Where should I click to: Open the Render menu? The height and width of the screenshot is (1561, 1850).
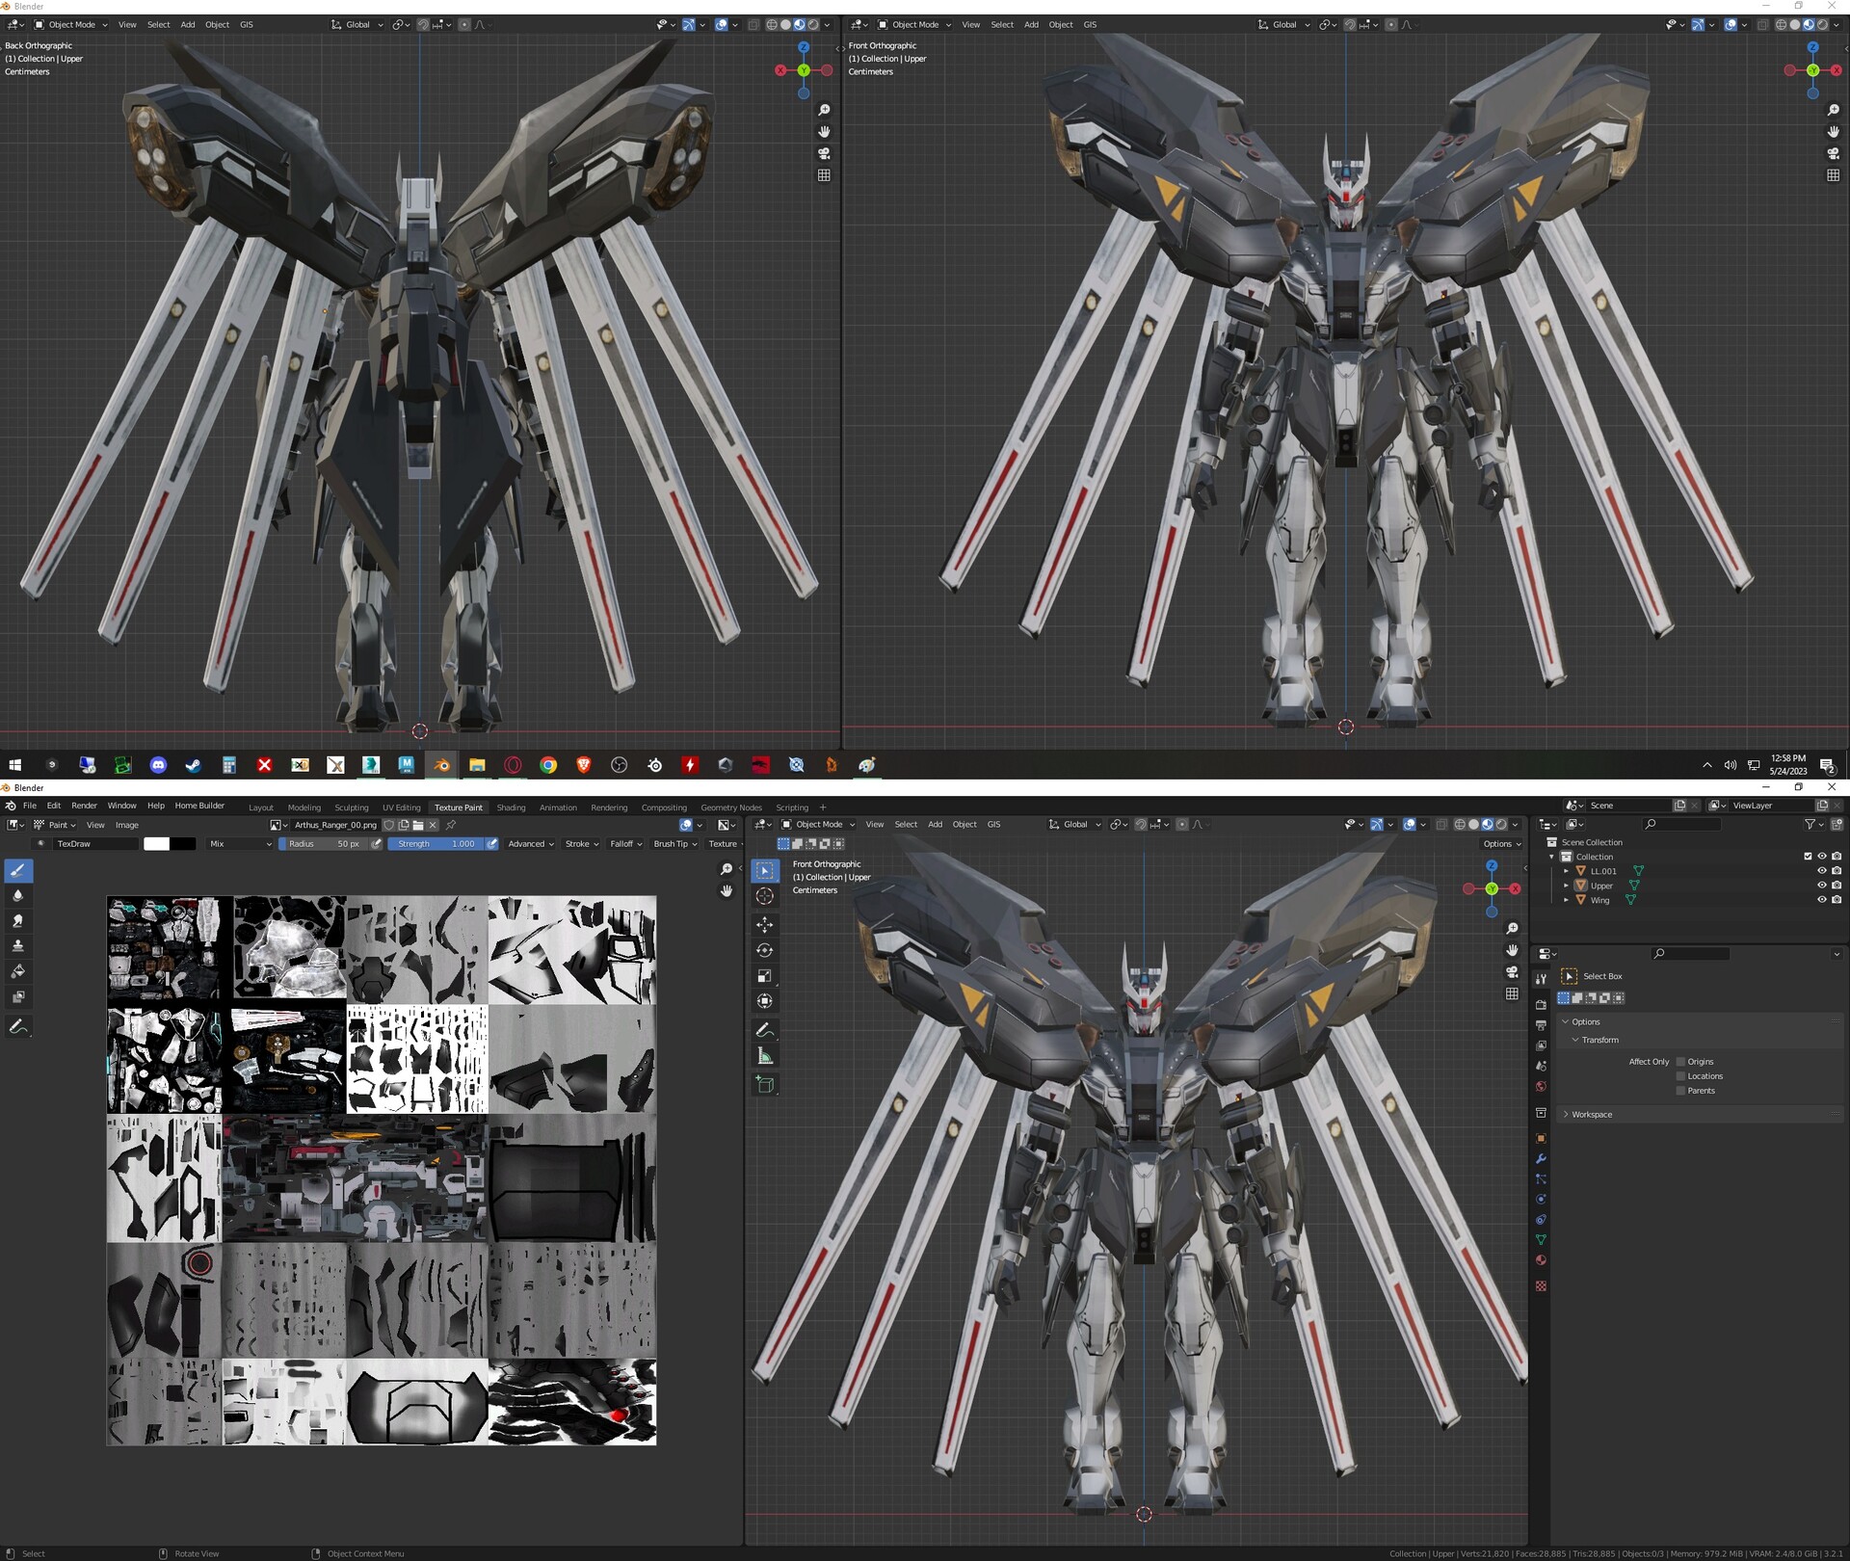(x=85, y=806)
